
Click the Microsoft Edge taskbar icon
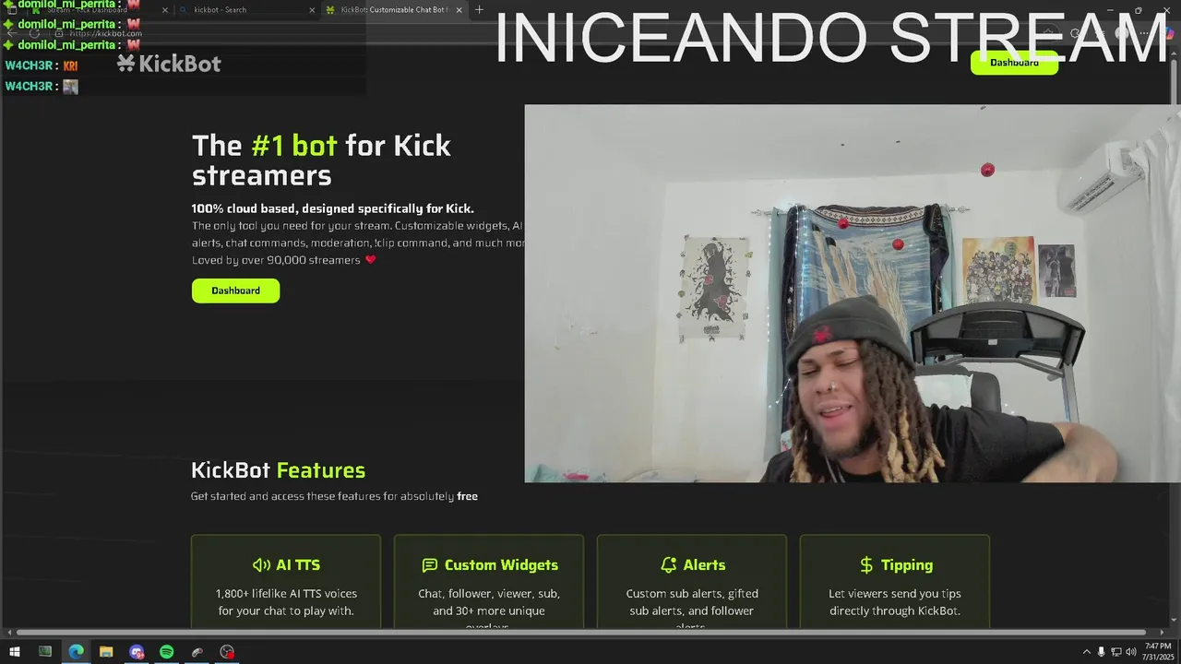pyautogui.click(x=76, y=652)
